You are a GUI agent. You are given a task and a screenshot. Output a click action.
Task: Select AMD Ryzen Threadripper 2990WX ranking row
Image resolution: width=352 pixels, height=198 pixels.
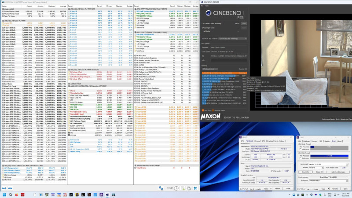click(x=224, y=76)
